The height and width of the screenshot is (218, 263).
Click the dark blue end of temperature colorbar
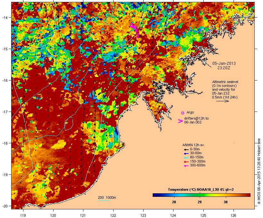[155, 195]
